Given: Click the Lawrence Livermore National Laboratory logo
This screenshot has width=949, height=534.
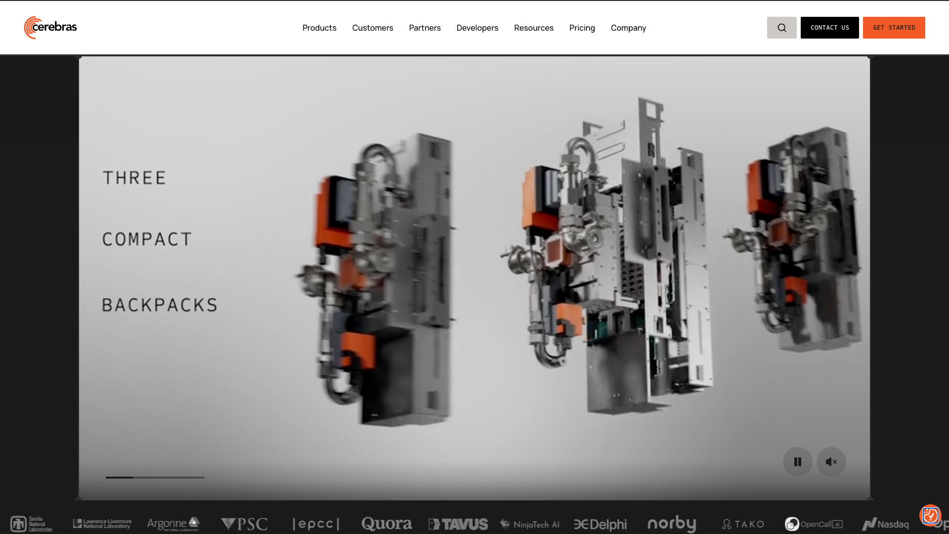Looking at the screenshot, I should (x=102, y=524).
